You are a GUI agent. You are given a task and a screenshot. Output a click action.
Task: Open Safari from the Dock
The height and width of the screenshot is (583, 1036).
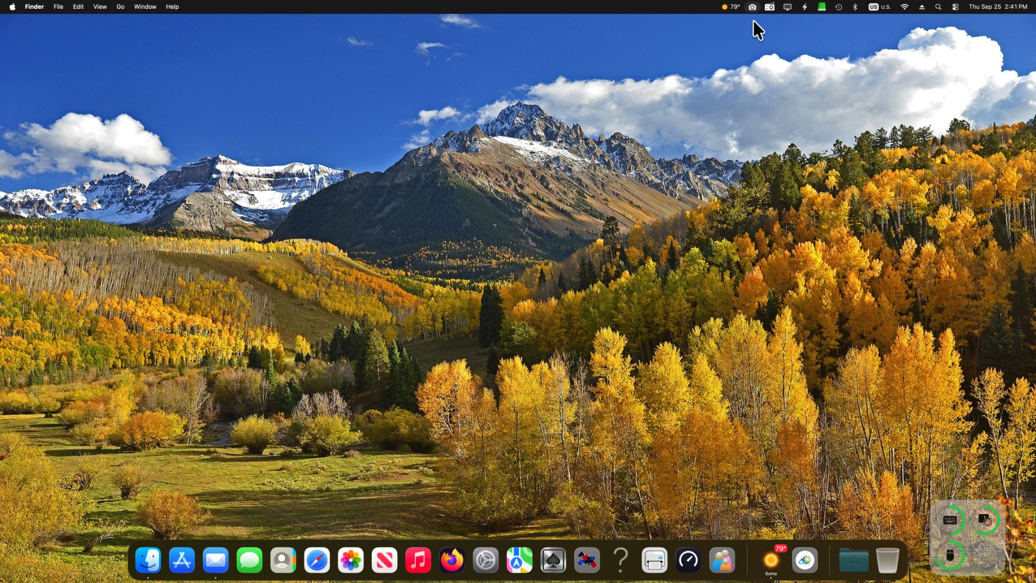317,560
